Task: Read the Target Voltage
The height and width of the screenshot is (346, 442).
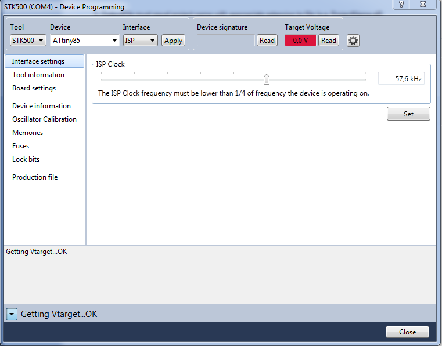Action: (x=329, y=41)
